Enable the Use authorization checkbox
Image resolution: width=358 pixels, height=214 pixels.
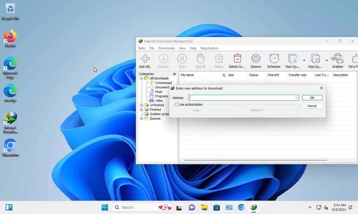pos(176,104)
